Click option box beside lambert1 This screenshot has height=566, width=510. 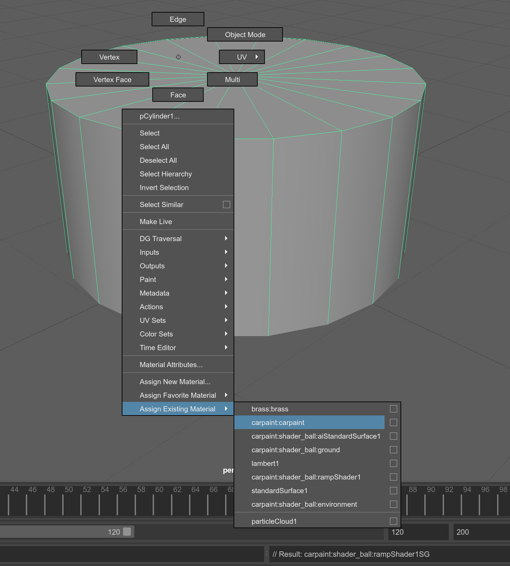pos(393,463)
